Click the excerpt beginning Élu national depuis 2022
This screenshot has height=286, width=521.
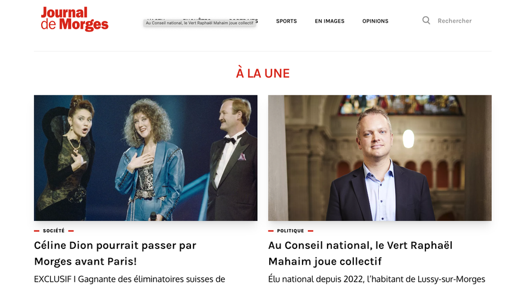pyautogui.click(x=377, y=279)
